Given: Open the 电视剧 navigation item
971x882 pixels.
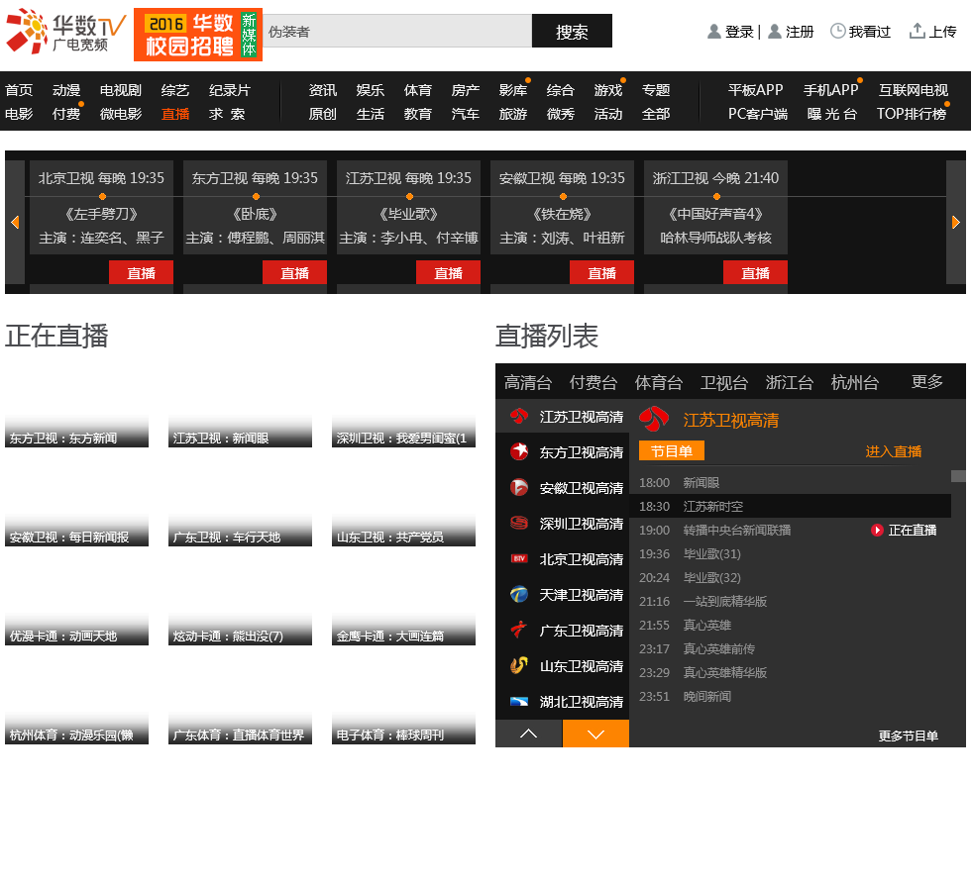Looking at the screenshot, I should pyautogui.click(x=121, y=90).
